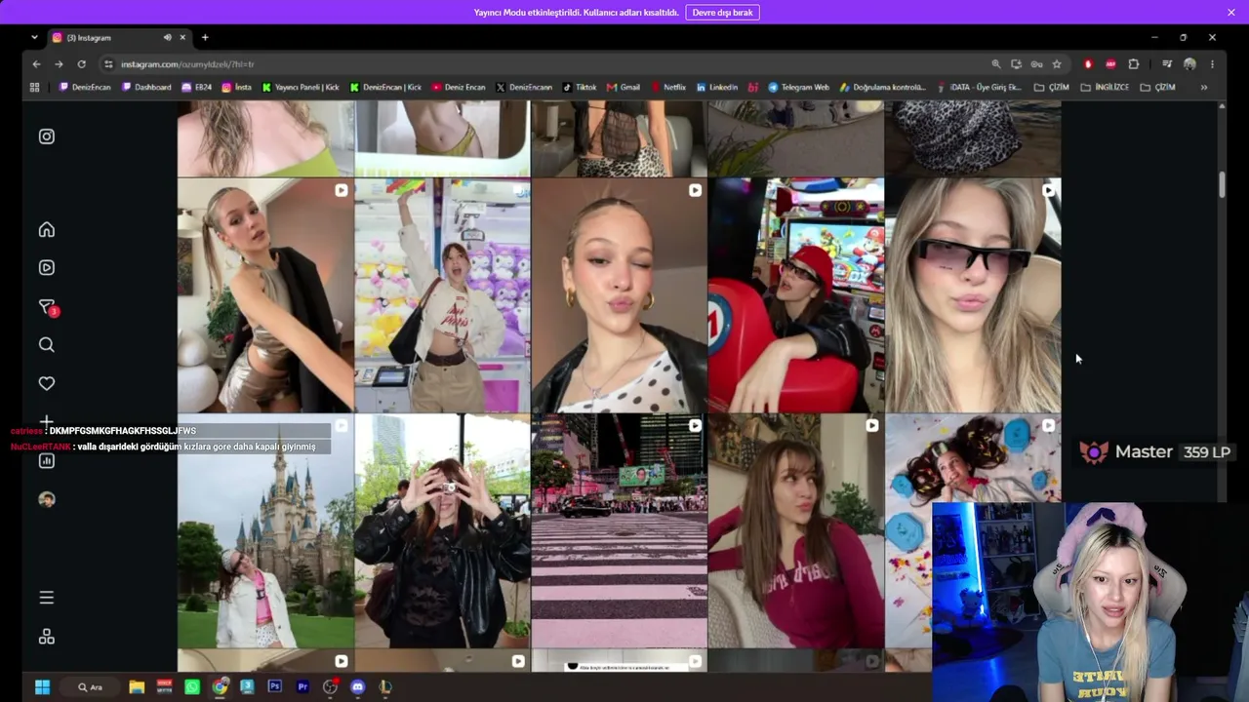Go forward in the browser
The image size is (1249, 702).
coord(59,64)
